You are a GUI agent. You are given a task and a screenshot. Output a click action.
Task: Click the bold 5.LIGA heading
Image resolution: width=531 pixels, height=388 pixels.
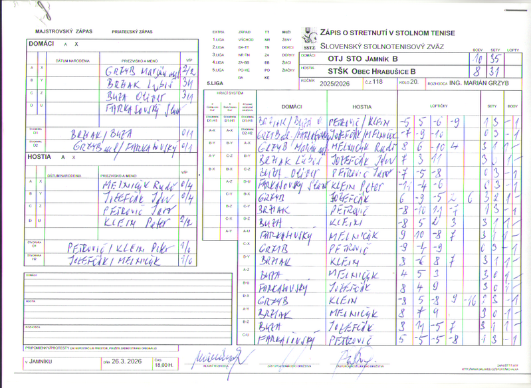pyautogui.click(x=215, y=82)
